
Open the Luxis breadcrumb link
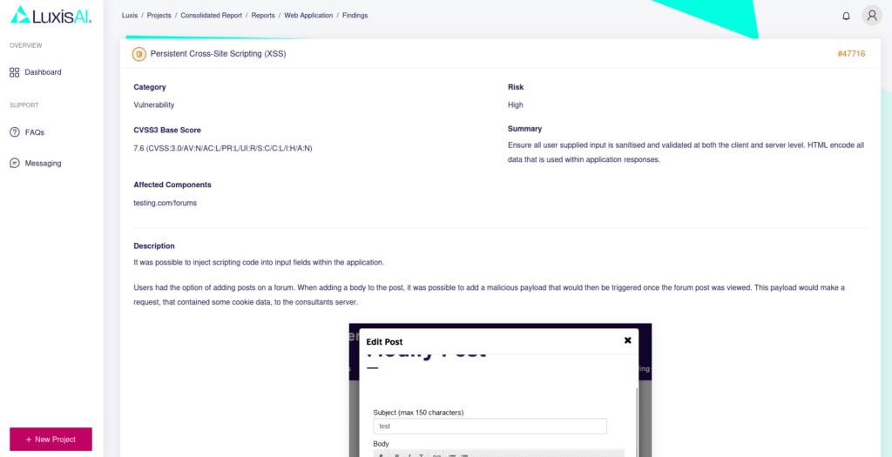[x=130, y=16]
